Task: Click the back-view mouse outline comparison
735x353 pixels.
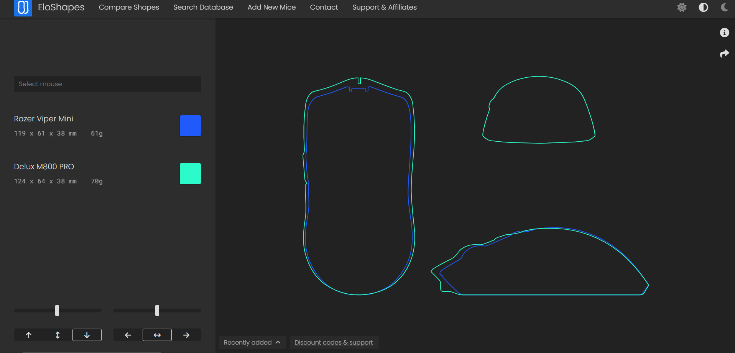Action: (x=539, y=110)
